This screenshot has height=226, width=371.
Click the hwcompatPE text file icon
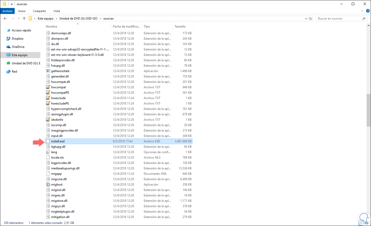pos(48,93)
